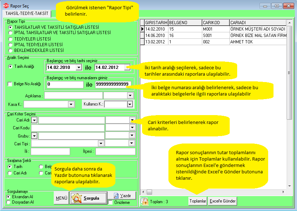Image resolution: width=297 pixels, height=211 pixels.
Task: Switch to TAHSİL-TEDİYE-TAKSİT tab
Action: click(x=27, y=13)
